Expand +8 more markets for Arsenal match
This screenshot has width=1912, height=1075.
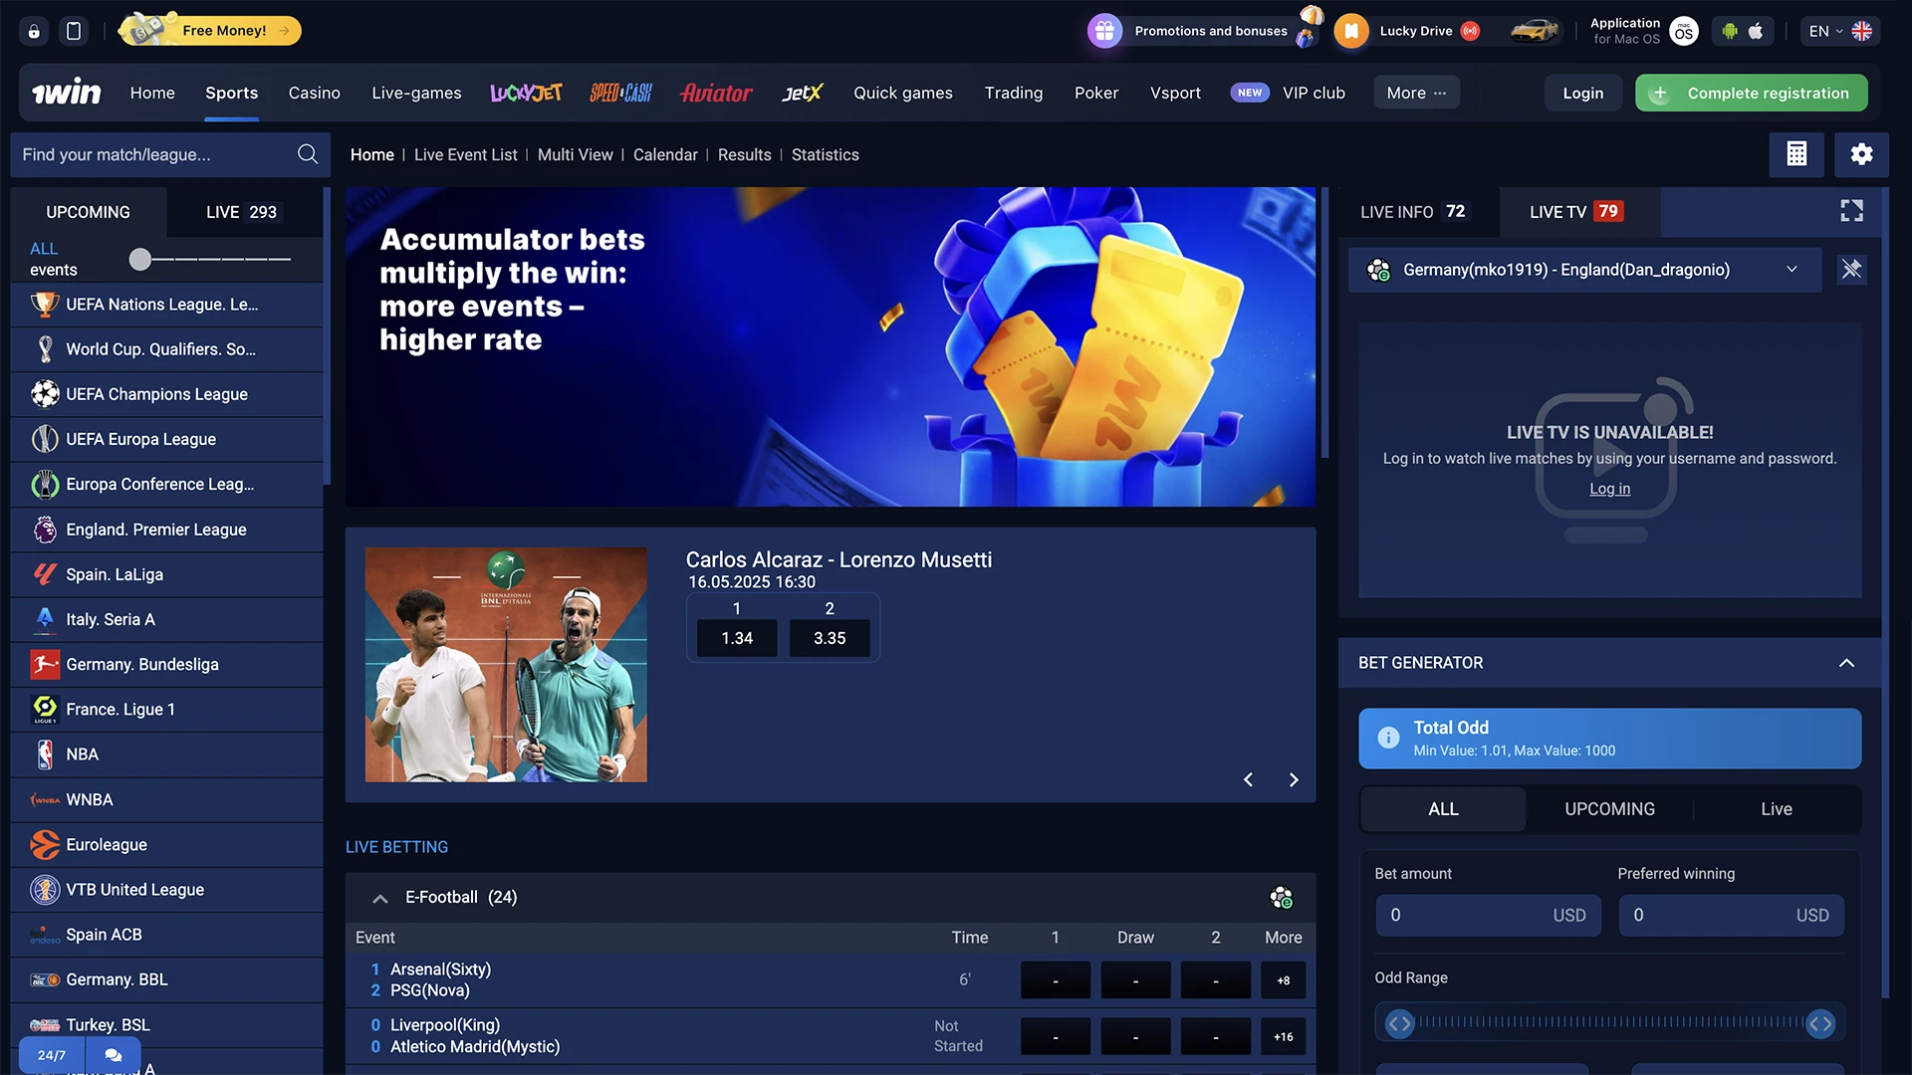(1283, 980)
